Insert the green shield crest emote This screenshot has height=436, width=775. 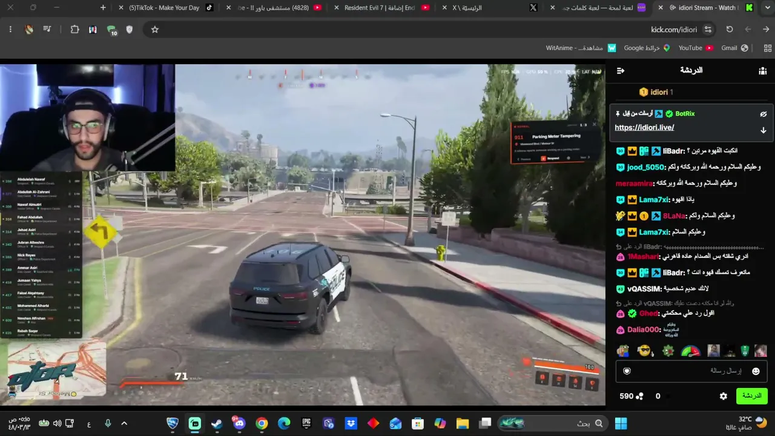click(x=745, y=351)
